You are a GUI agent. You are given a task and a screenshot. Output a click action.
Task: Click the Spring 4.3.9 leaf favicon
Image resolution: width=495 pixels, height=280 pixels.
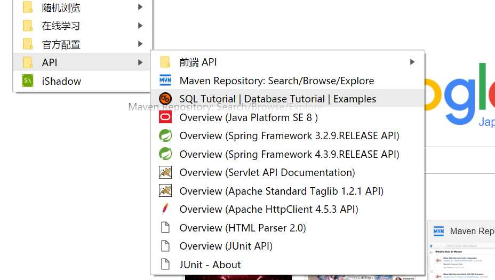(x=165, y=154)
